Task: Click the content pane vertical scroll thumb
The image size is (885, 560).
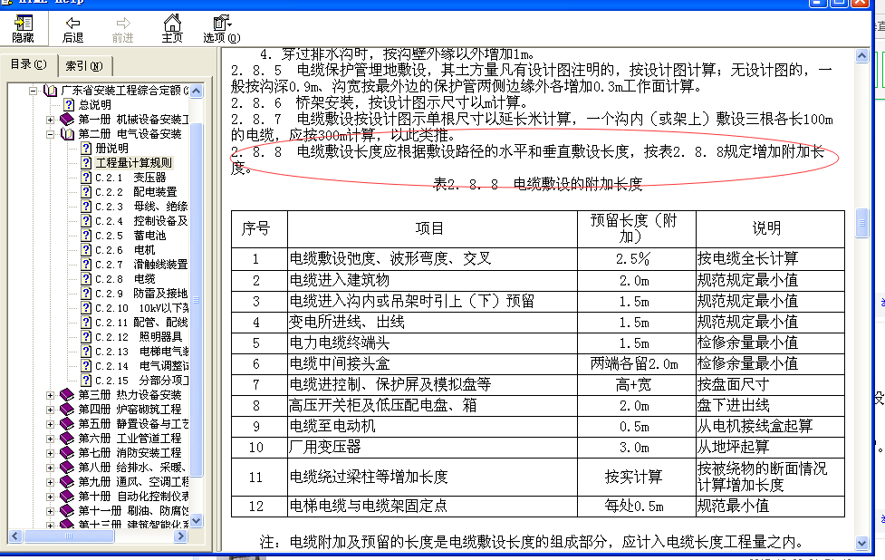Action: (861, 223)
